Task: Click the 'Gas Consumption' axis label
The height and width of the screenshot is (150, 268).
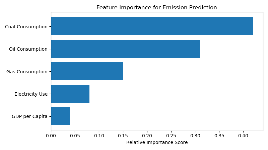Action: 27,72
